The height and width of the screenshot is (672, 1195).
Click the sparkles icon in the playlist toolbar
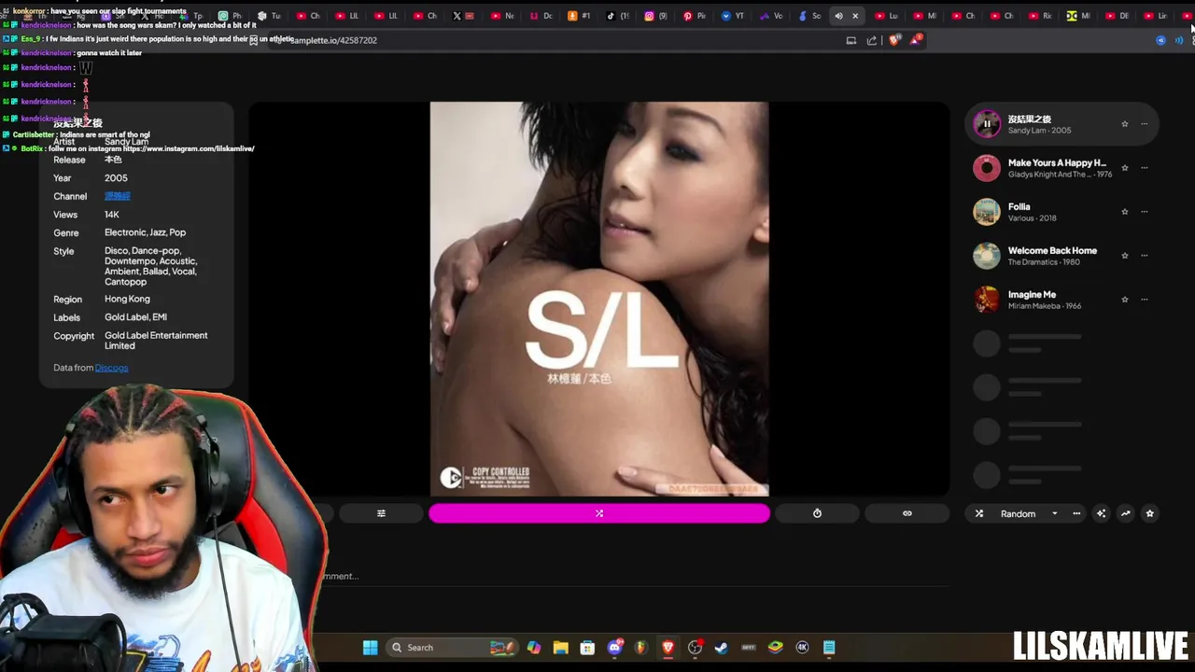1102,513
